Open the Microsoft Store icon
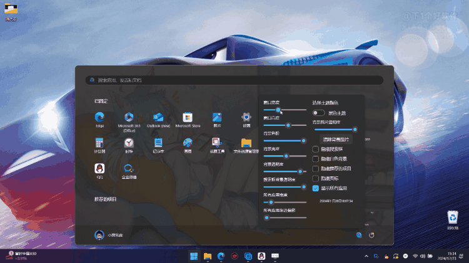 tap(187, 117)
